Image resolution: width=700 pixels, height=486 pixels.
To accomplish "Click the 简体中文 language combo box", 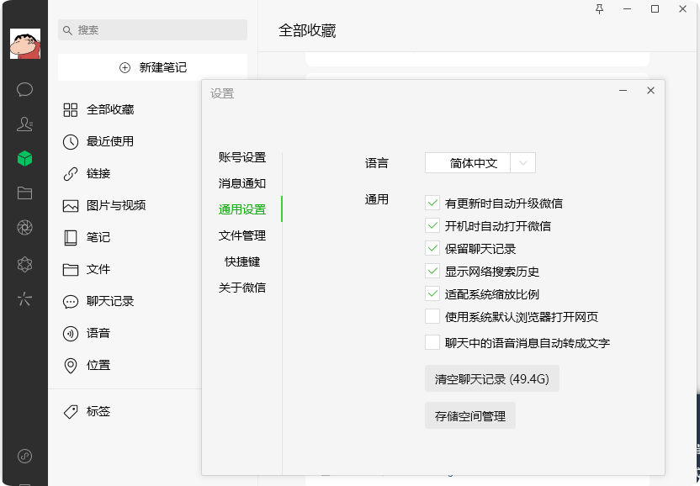I will 480,163.
